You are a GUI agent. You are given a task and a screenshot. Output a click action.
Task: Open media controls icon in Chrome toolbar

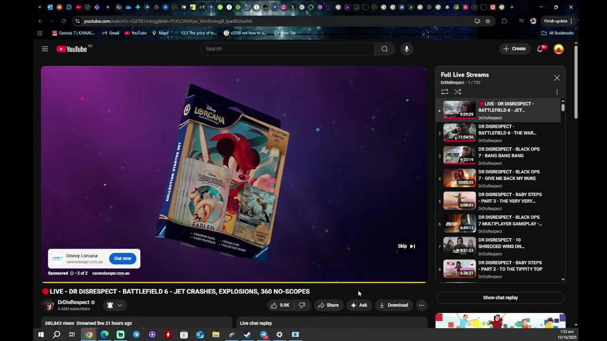(x=522, y=21)
